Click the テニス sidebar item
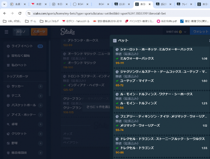The image size is (210, 159). (16, 96)
